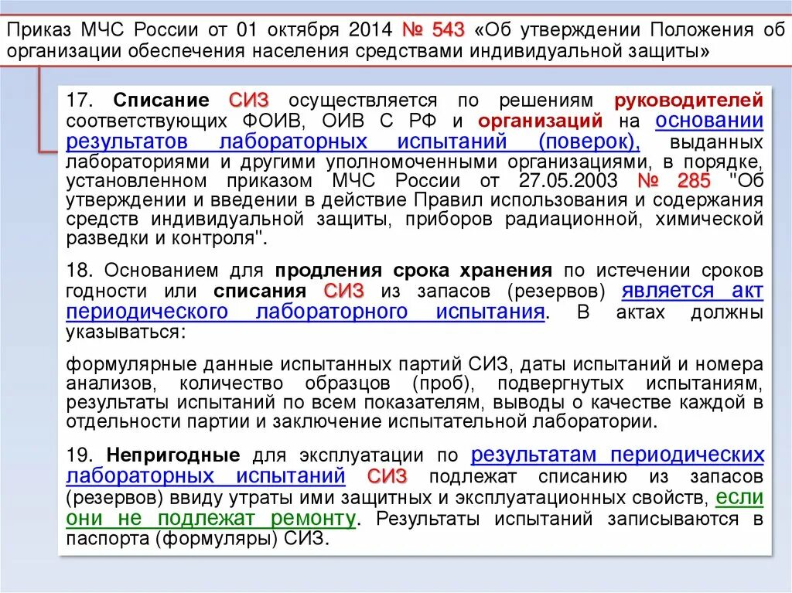This screenshot has width=792, height=593.
Task: Click 'заключение испытательной лаборатории.' text
Action: tap(465, 421)
